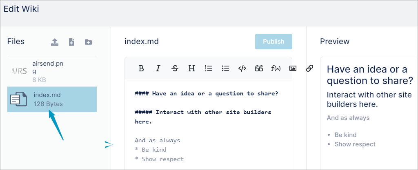
Task: Toggle italic formatting icon
Action: 158,68
